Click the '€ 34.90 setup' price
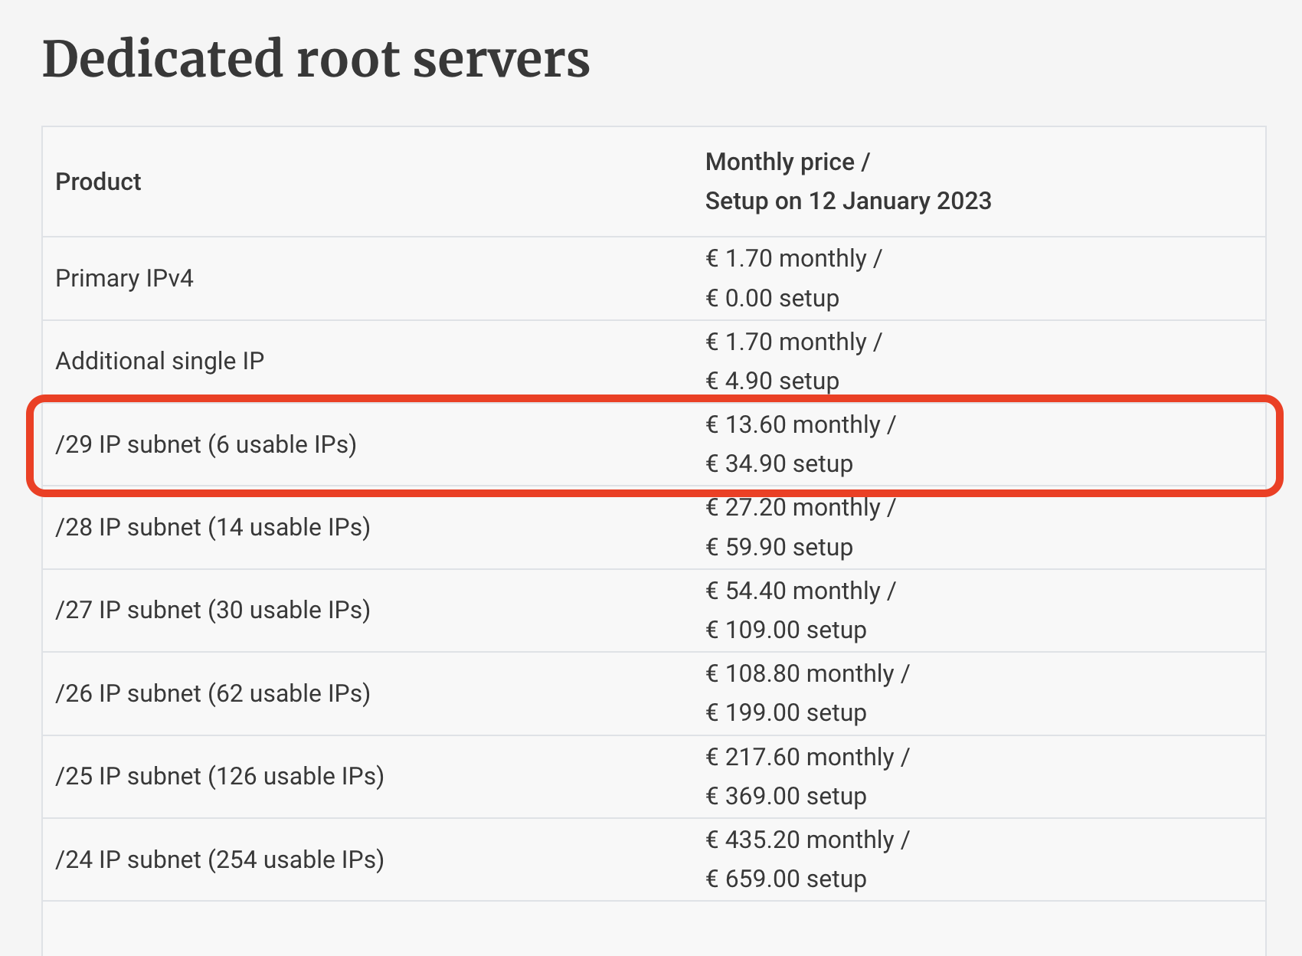The image size is (1302, 956). click(x=779, y=463)
